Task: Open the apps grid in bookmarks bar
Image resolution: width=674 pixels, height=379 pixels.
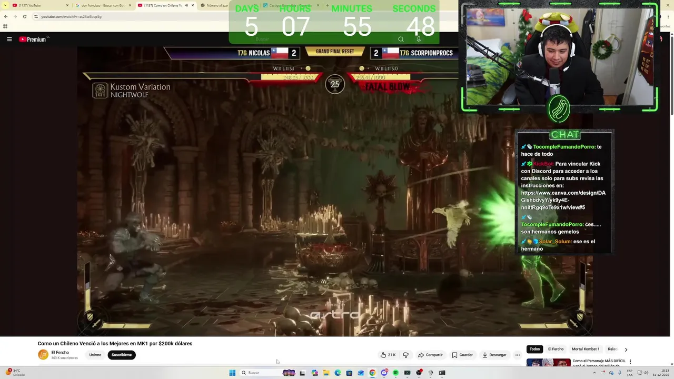Action: point(5,26)
